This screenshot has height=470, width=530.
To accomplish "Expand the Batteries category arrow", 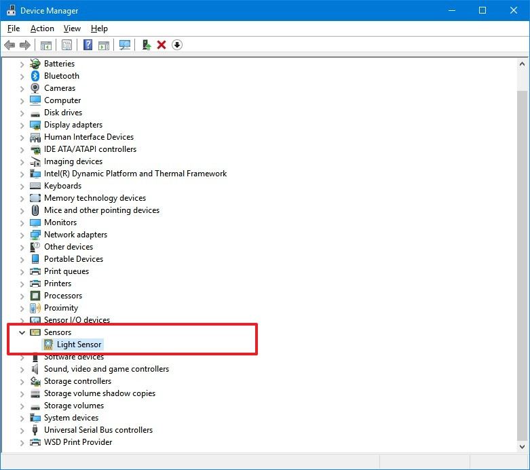I will [x=22, y=64].
